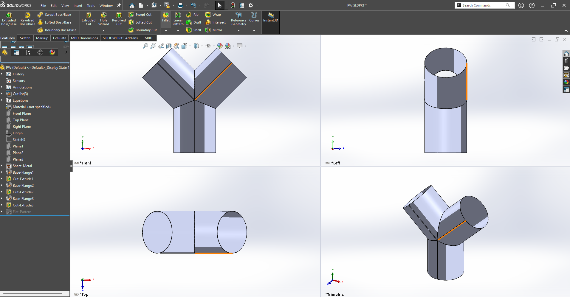
Task: Click the Help question mark icon
Action: coord(532,5)
